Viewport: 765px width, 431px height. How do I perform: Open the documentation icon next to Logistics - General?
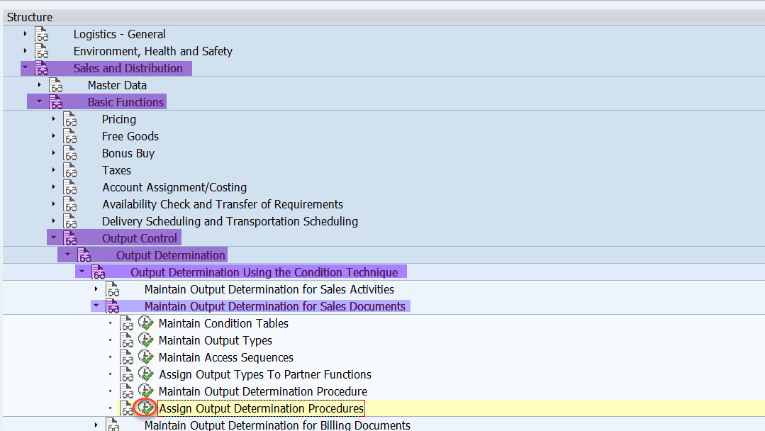[40, 33]
